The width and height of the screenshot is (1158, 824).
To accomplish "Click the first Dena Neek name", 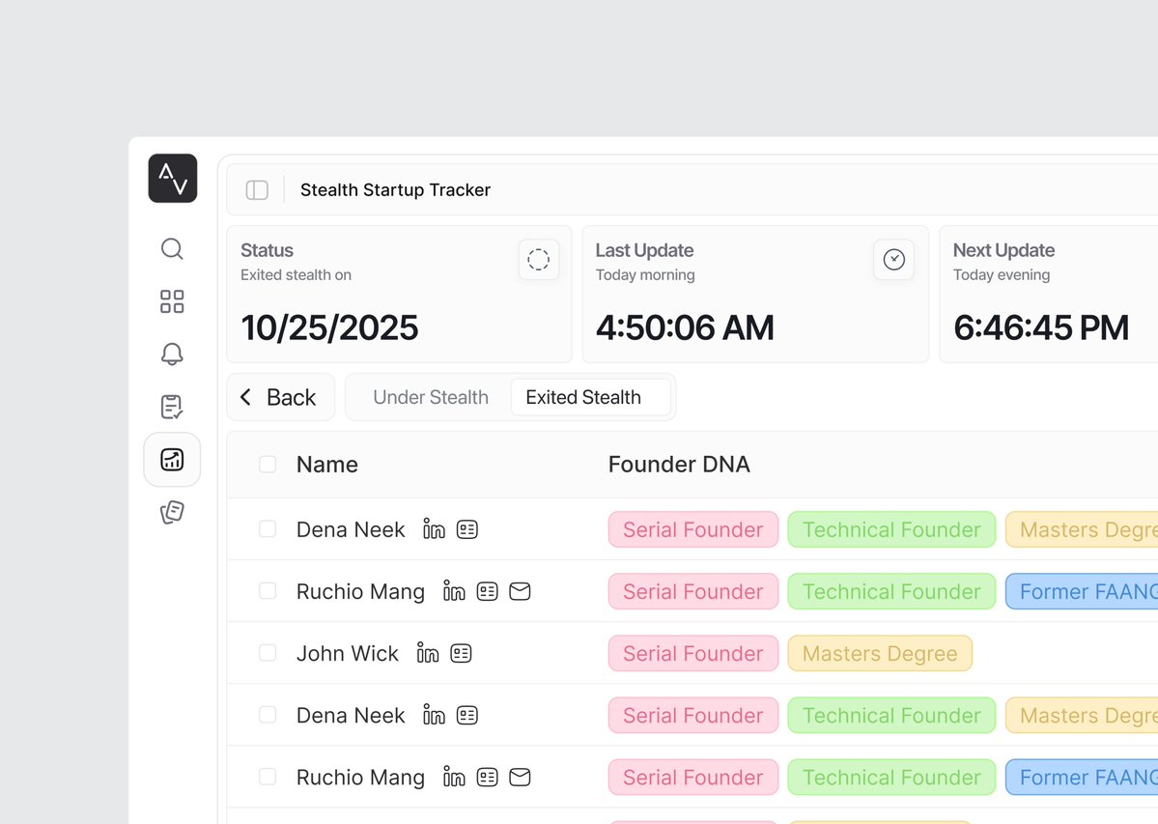I will click(351, 529).
